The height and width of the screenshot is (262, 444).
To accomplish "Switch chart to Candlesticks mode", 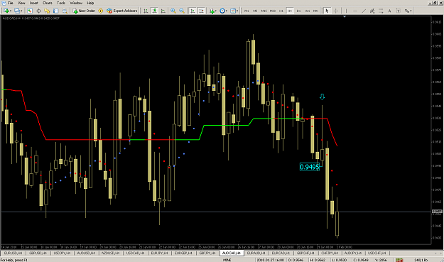I will click(x=154, y=11).
